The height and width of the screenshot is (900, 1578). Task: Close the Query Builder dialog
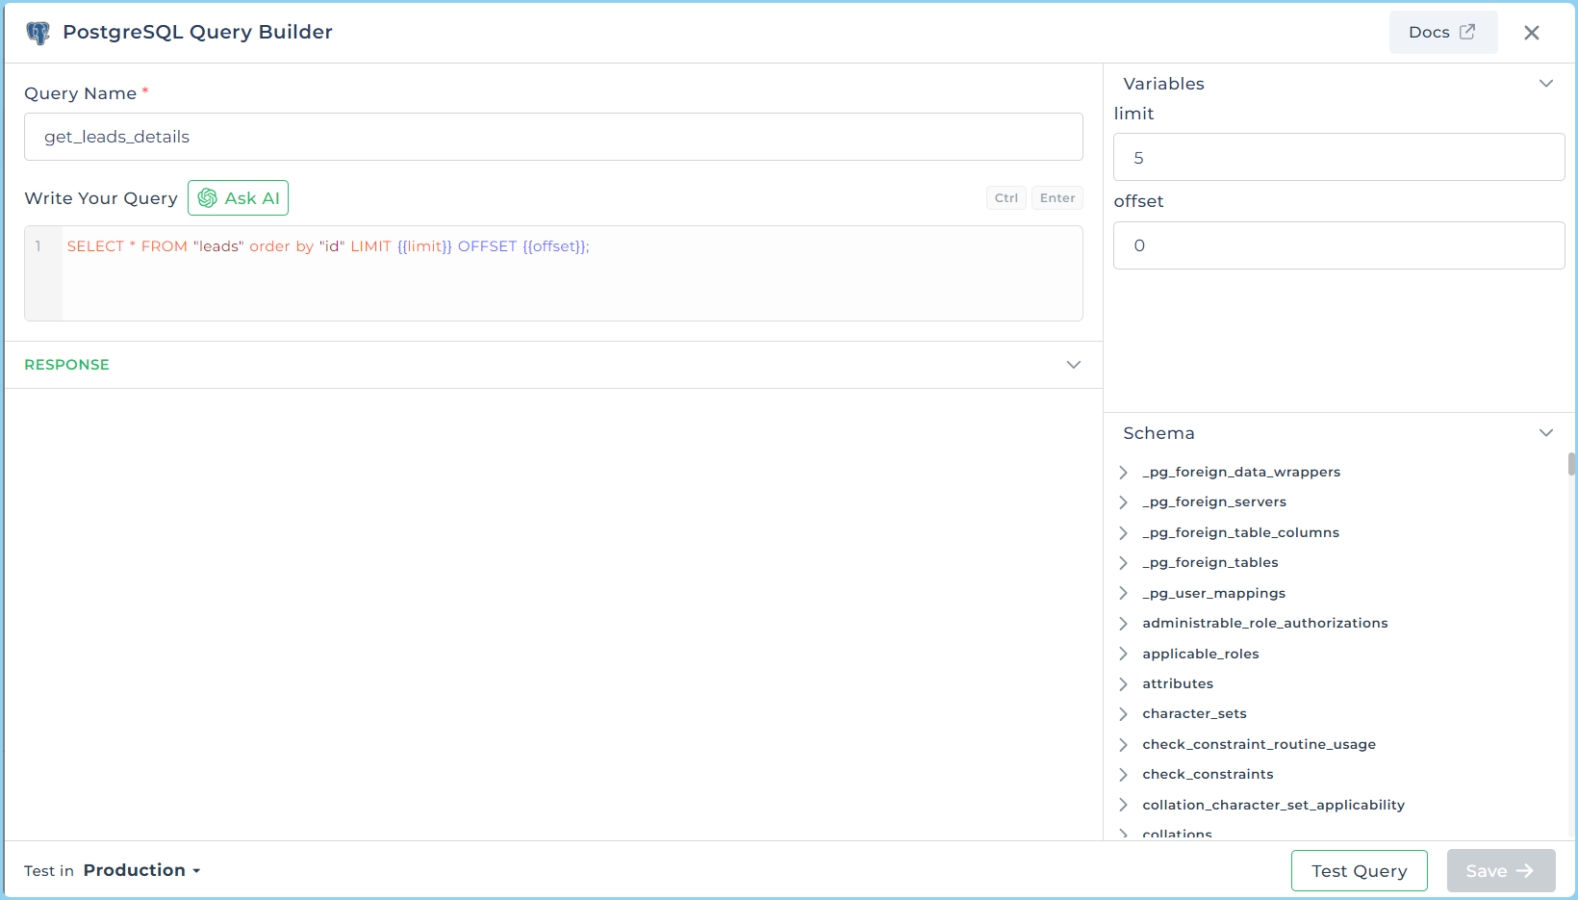pos(1531,33)
